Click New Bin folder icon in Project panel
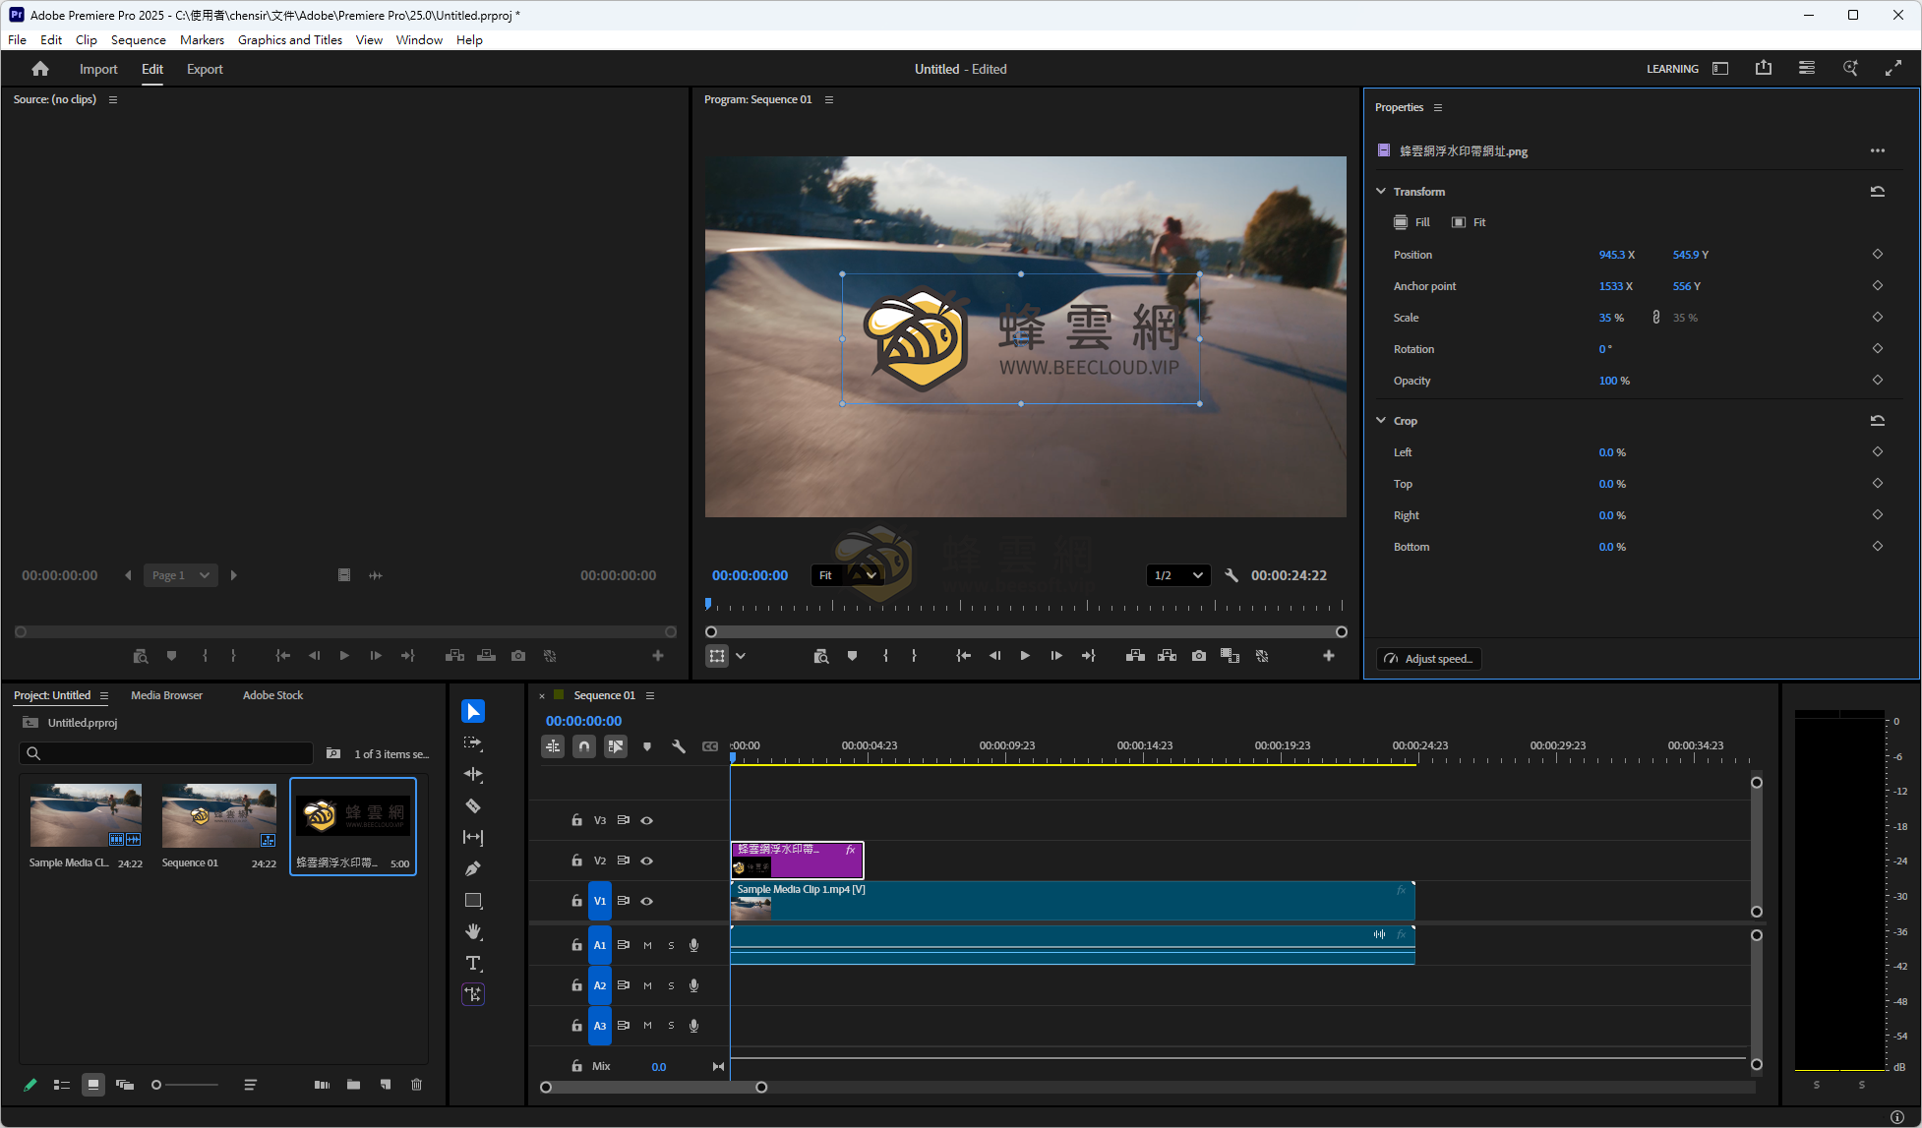Viewport: 1922px width, 1128px height. [353, 1085]
